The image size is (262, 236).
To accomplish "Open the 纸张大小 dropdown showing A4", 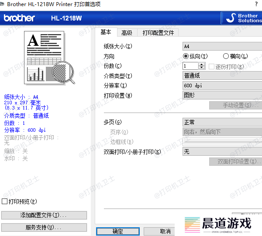I will 222,46.
